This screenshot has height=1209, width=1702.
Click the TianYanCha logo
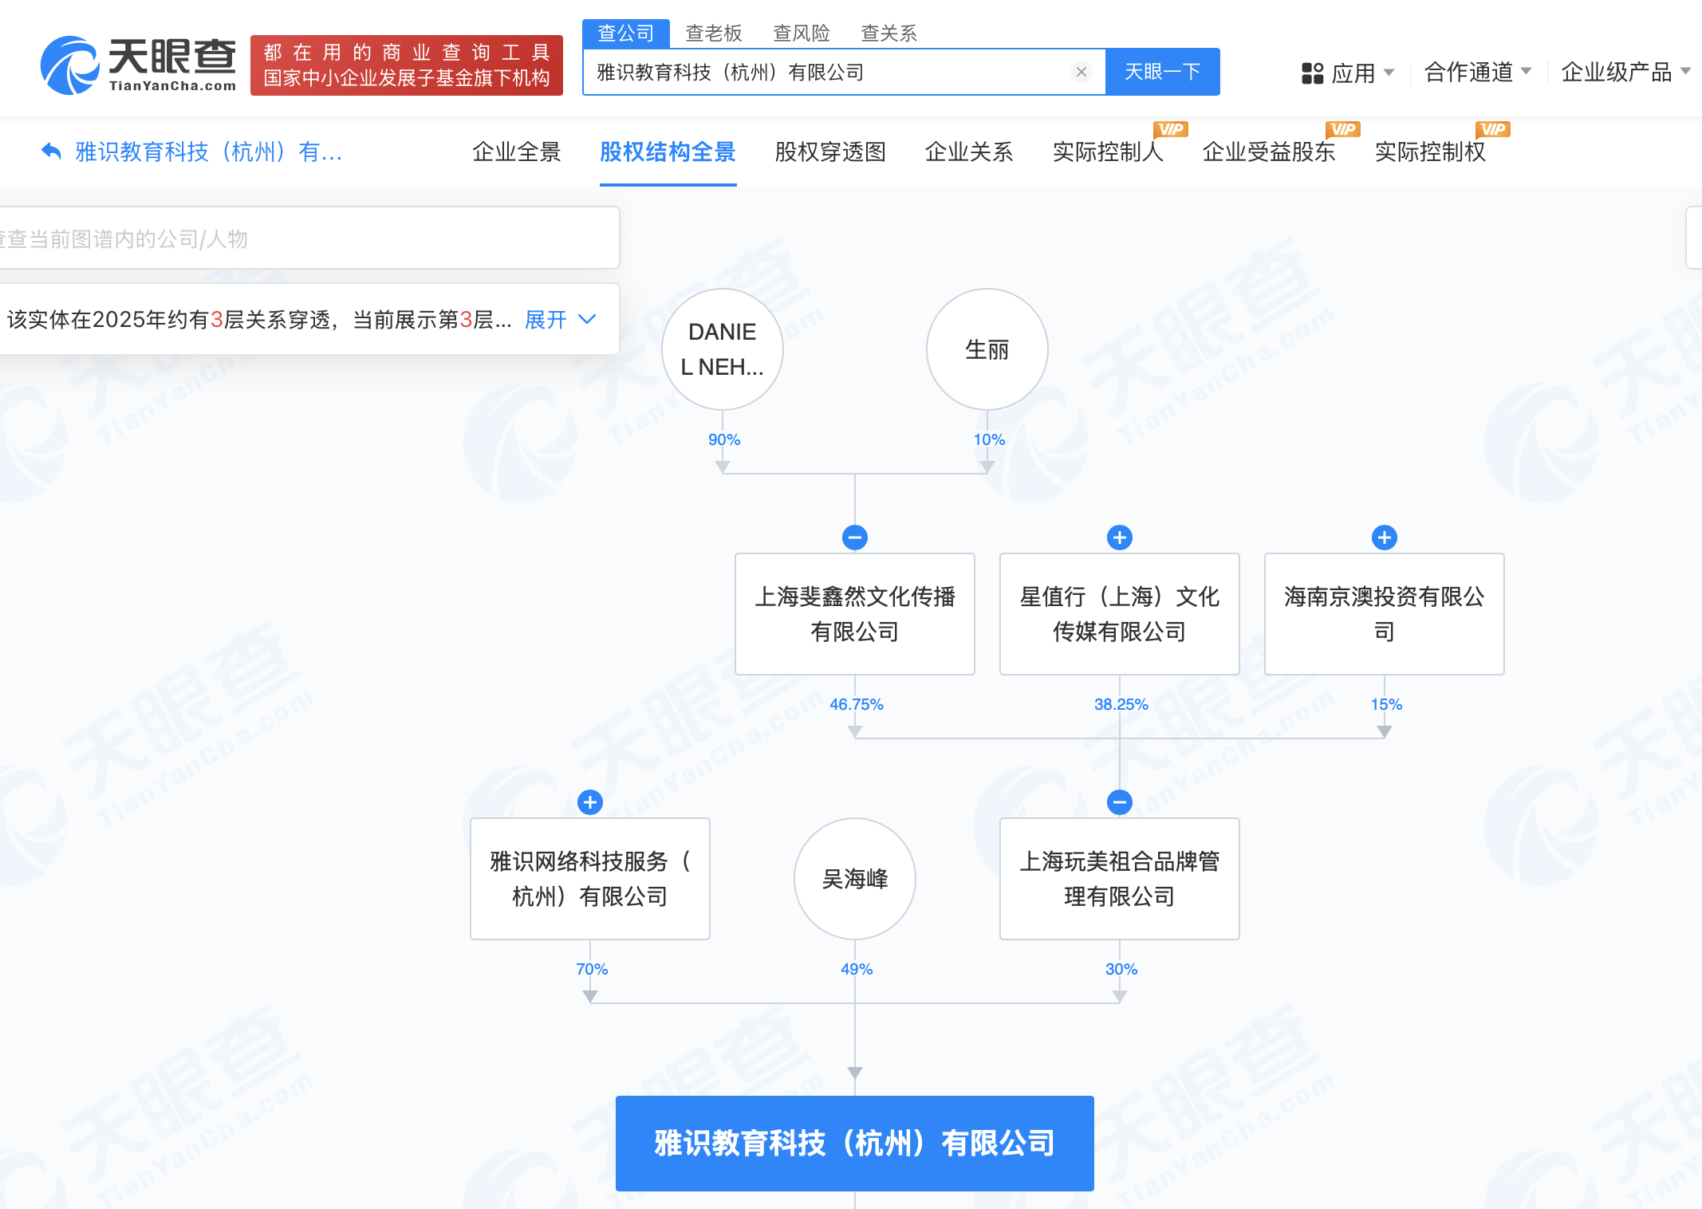point(139,65)
